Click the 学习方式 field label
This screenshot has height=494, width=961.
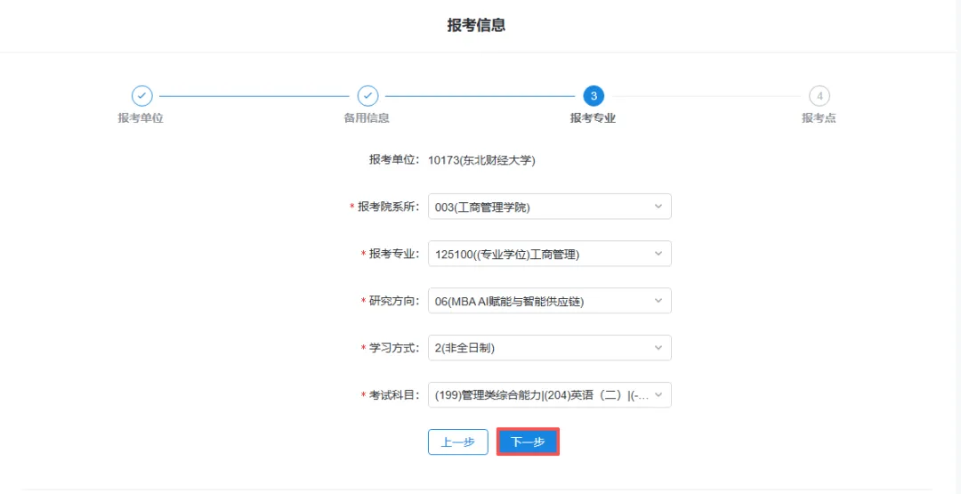[x=394, y=348]
